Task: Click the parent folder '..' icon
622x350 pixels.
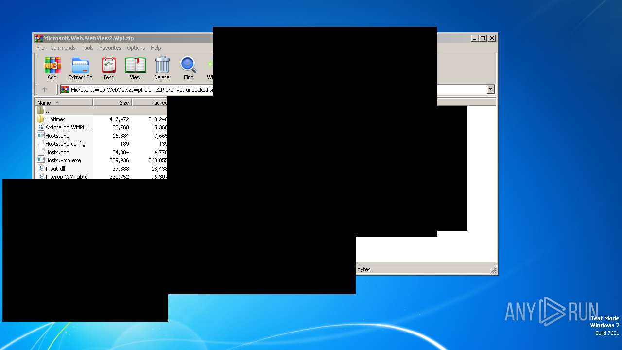Action: click(41, 111)
